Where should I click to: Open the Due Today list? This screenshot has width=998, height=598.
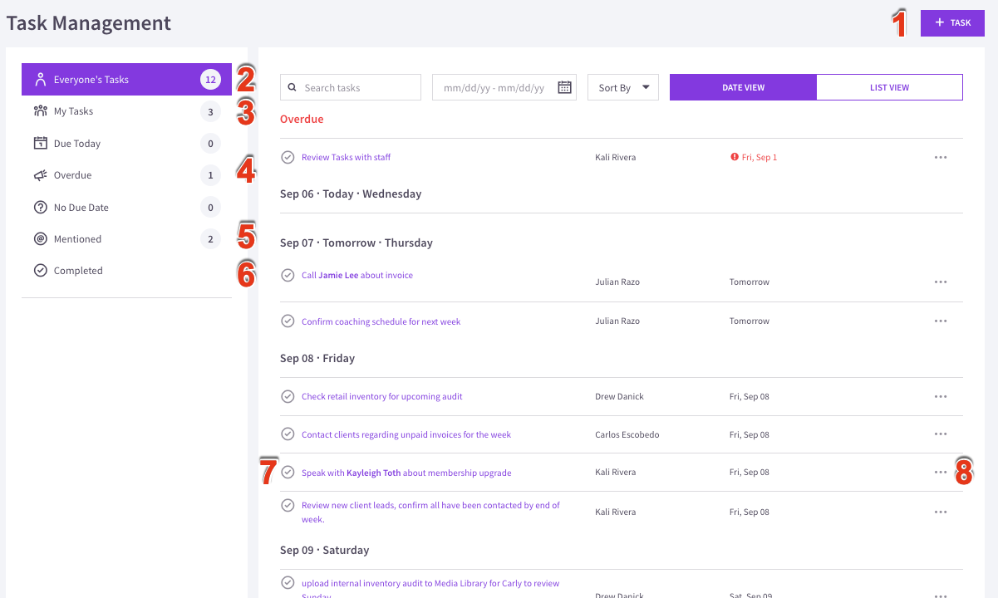point(126,144)
